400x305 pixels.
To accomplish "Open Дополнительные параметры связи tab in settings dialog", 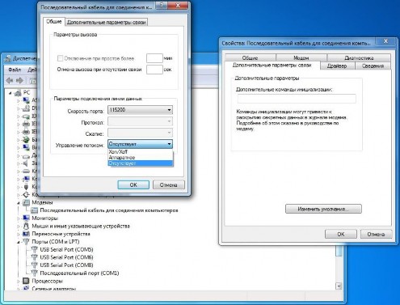I will (x=106, y=23).
